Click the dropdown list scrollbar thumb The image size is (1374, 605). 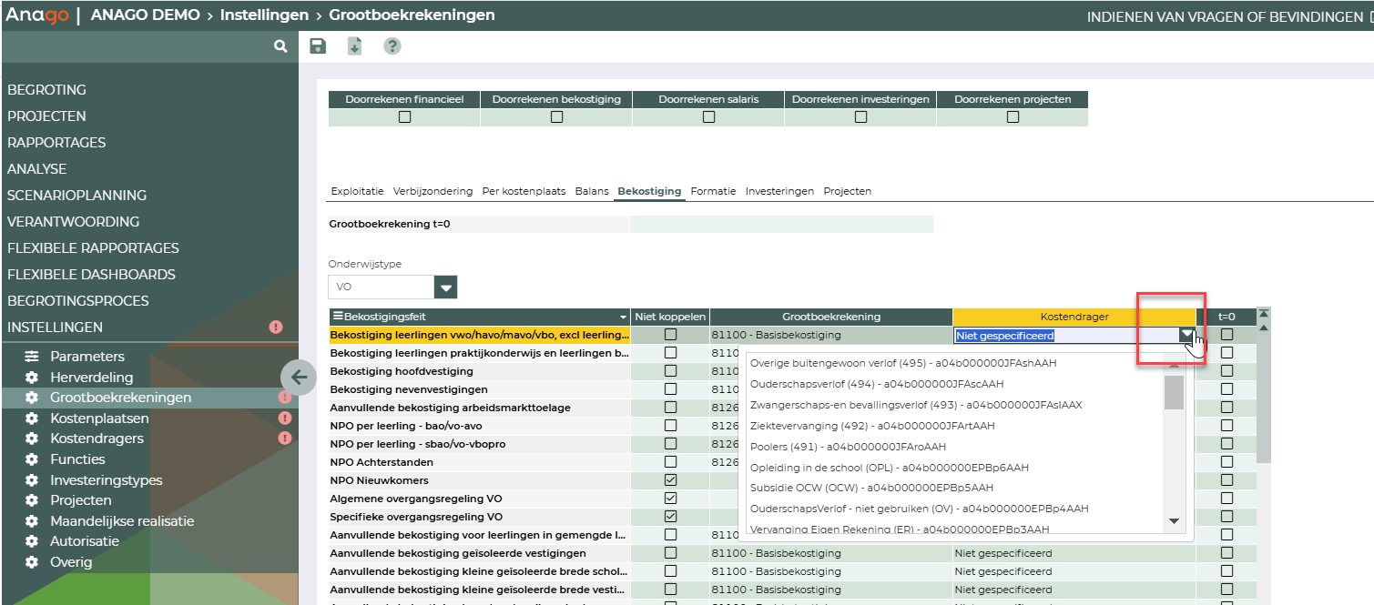(x=1175, y=392)
